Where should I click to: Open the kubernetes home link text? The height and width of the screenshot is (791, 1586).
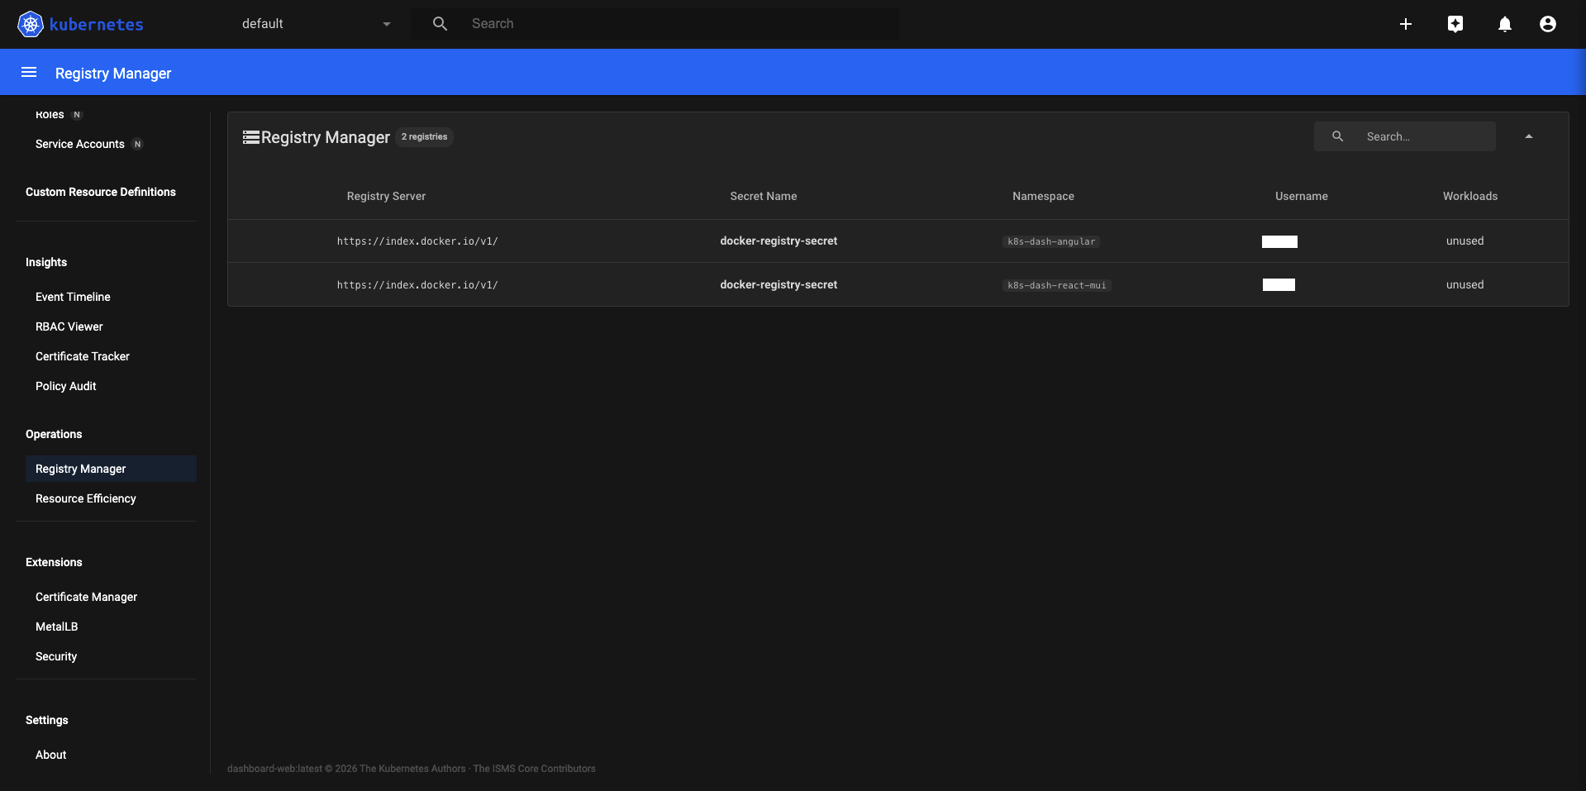click(96, 25)
